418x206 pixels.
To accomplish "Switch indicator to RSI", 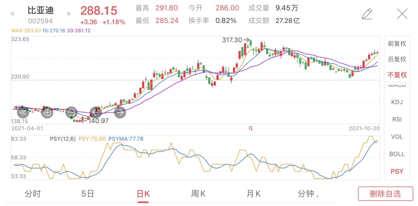I will (x=397, y=119).
